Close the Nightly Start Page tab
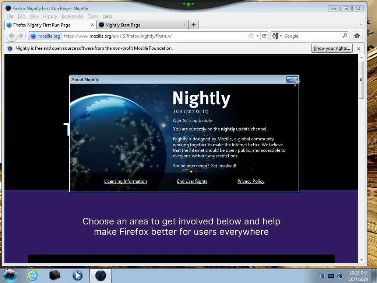 coord(184,25)
